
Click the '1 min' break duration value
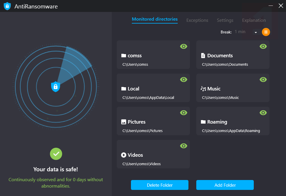pyautogui.click(x=240, y=32)
